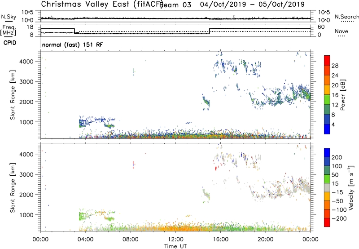Click the blue bottom of power colorbar

(327, 129)
